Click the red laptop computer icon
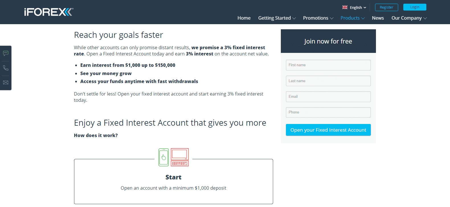 click(x=180, y=157)
